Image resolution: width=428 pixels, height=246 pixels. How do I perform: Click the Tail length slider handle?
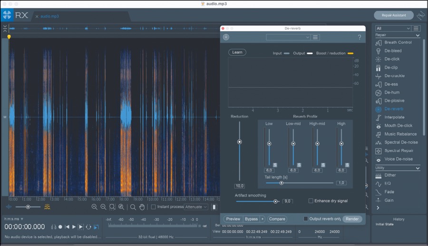(281, 183)
